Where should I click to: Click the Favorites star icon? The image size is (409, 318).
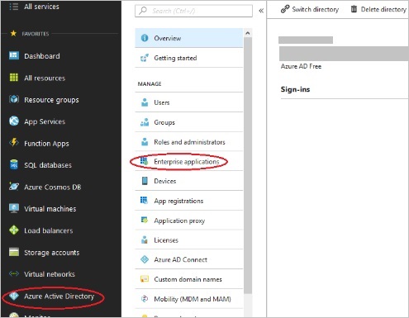click(x=13, y=34)
